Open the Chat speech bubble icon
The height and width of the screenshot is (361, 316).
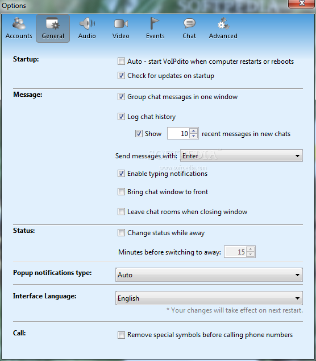(189, 23)
